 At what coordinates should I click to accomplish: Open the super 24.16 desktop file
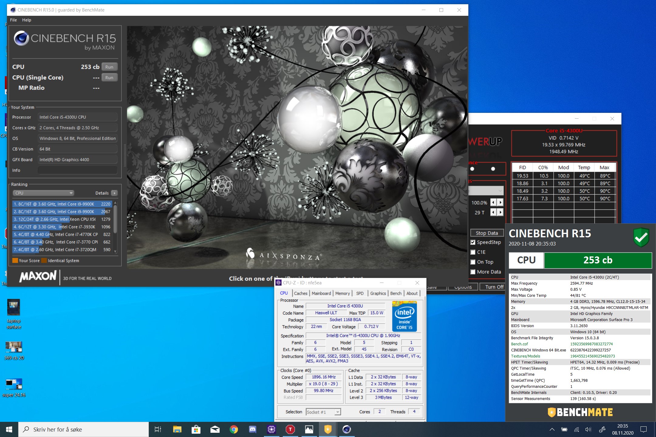14,388
